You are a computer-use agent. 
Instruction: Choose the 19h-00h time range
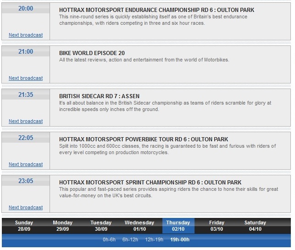[180, 239]
